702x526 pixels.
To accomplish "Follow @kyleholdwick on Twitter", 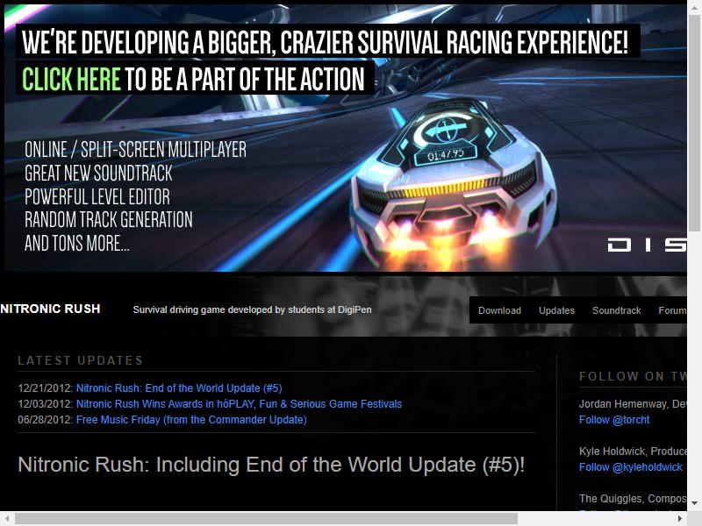I will pos(630,467).
